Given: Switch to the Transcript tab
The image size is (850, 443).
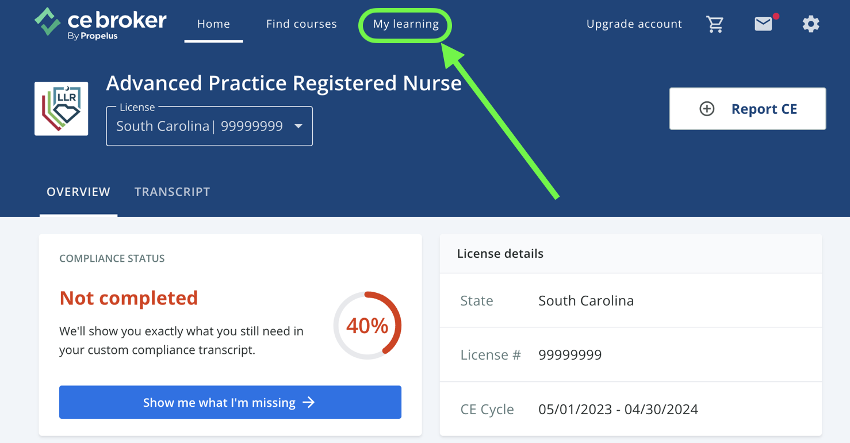Looking at the screenshot, I should [x=172, y=192].
